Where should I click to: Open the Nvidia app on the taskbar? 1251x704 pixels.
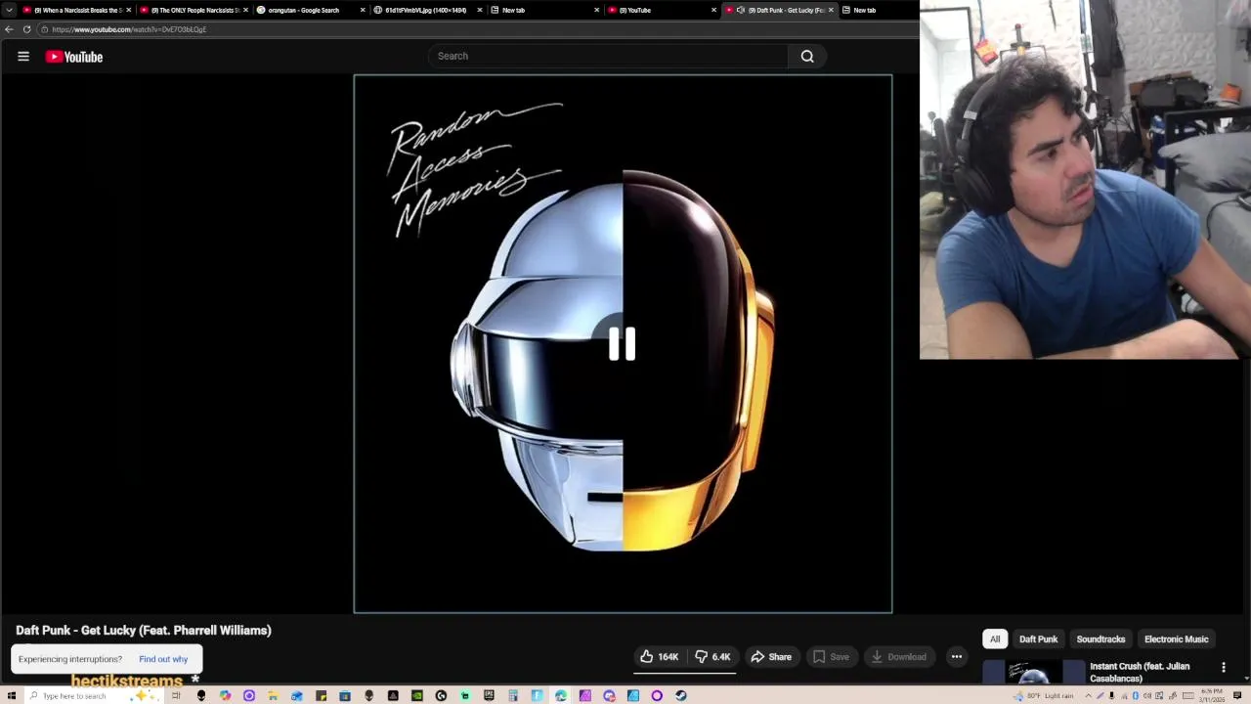[x=417, y=695]
